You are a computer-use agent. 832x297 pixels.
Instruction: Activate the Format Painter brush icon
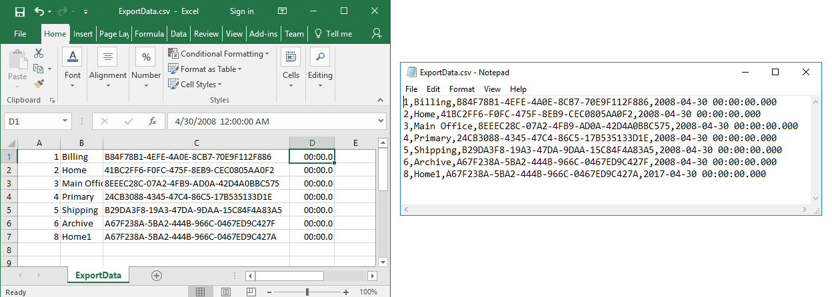click(x=39, y=83)
